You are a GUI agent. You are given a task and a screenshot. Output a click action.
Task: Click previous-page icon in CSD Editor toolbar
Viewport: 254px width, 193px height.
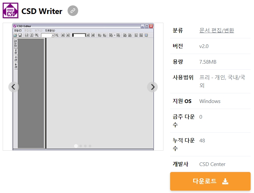pos(68,35)
